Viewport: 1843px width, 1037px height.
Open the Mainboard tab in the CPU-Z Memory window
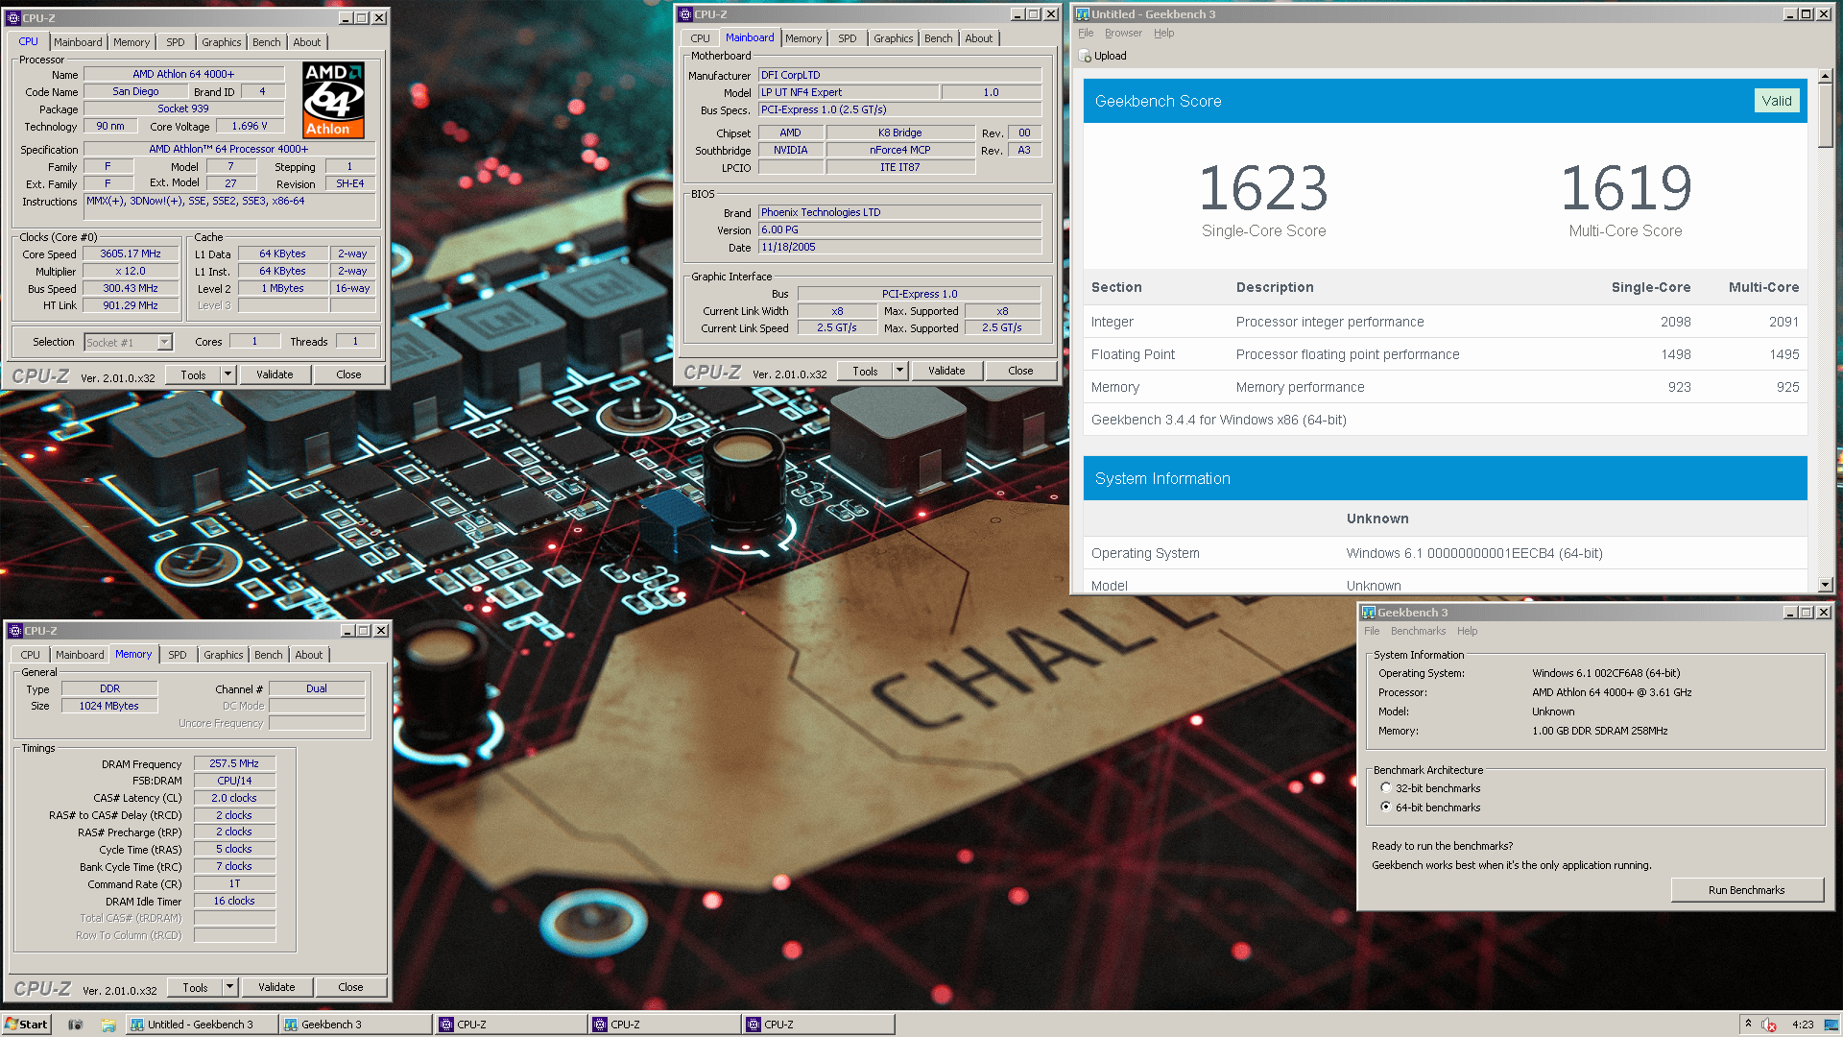point(80,655)
